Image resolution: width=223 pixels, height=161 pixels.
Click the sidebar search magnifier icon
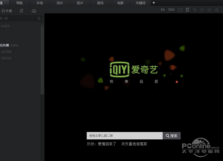tap(39, 18)
